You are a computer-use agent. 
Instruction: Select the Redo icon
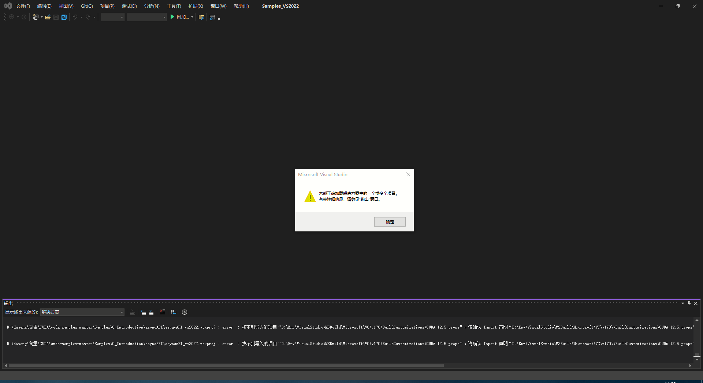(88, 17)
